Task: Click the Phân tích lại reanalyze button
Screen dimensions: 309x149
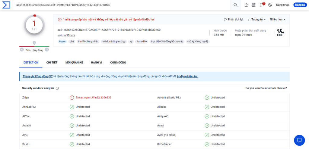Action: pyautogui.click(x=233, y=20)
